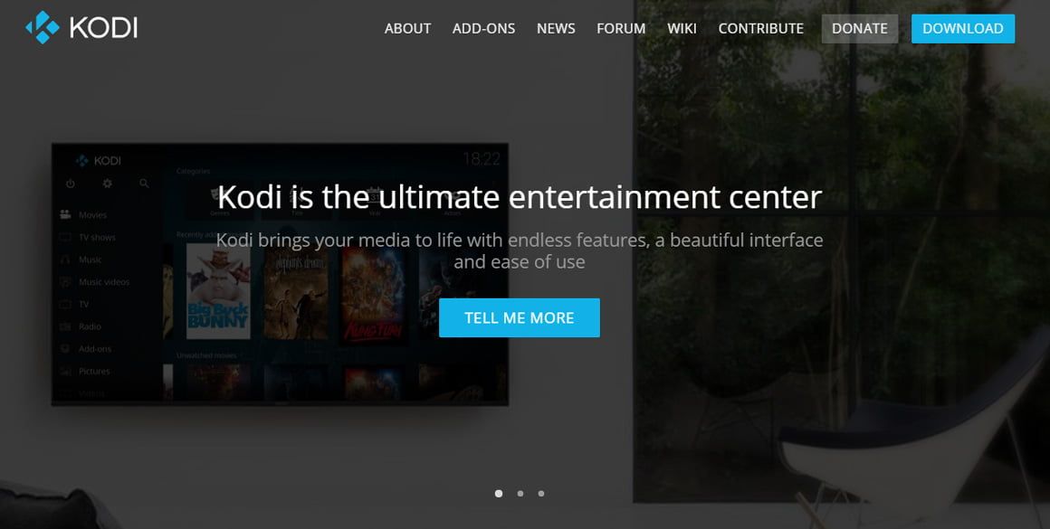Click the DONATE button
The height and width of the screenshot is (529, 1050).
pos(860,29)
